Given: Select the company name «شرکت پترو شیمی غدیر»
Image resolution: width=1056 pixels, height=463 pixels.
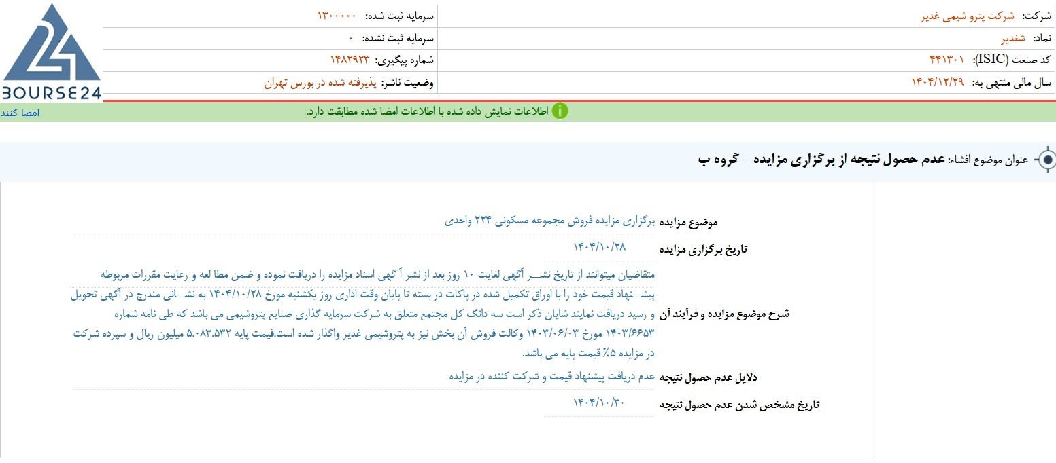Looking at the screenshot, I should (966, 16).
